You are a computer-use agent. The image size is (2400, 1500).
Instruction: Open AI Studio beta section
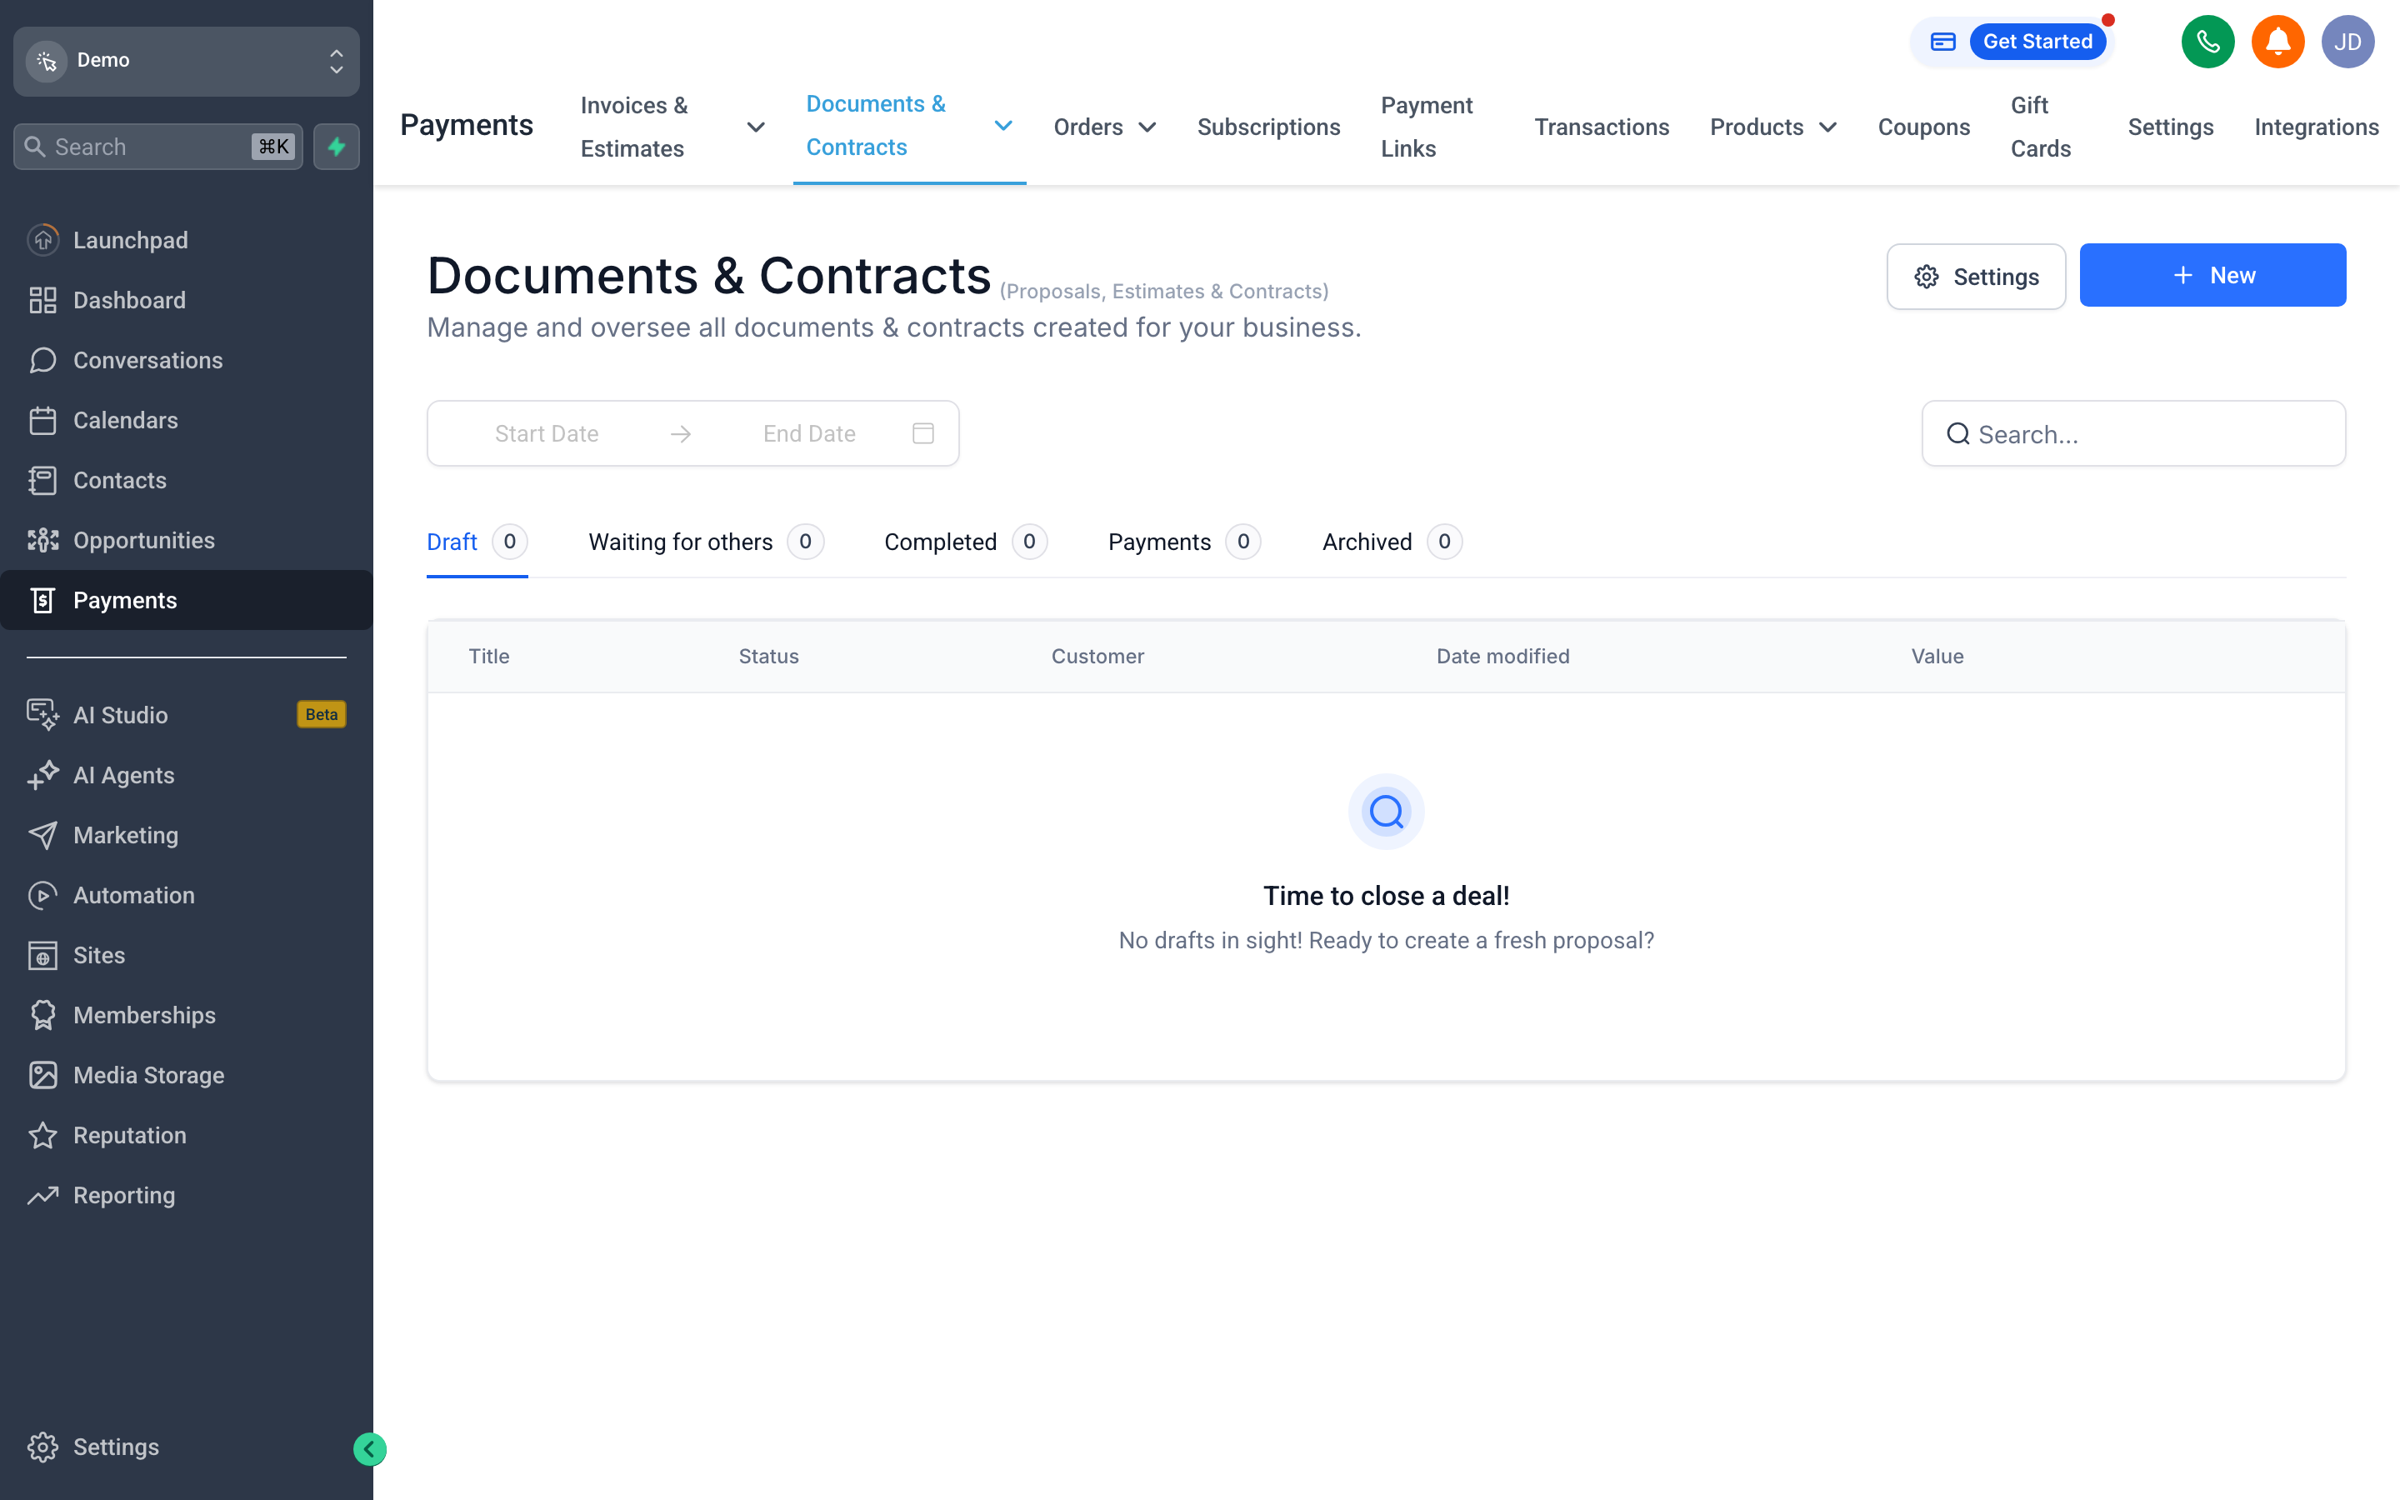pyautogui.click(x=187, y=714)
